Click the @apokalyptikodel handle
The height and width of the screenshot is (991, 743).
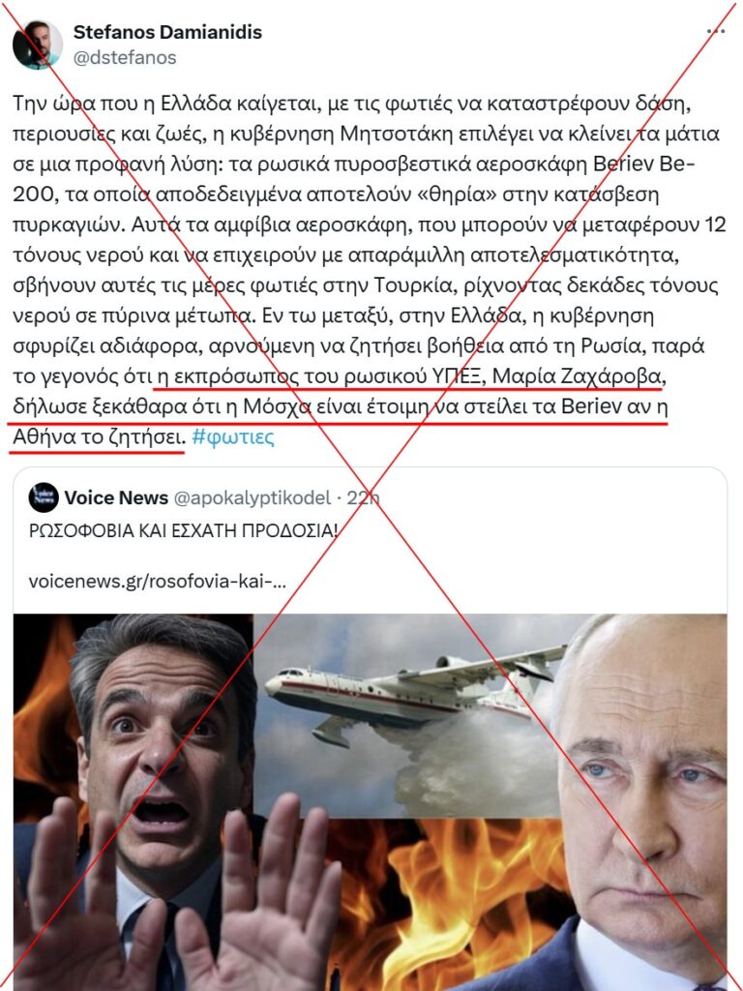(x=253, y=498)
